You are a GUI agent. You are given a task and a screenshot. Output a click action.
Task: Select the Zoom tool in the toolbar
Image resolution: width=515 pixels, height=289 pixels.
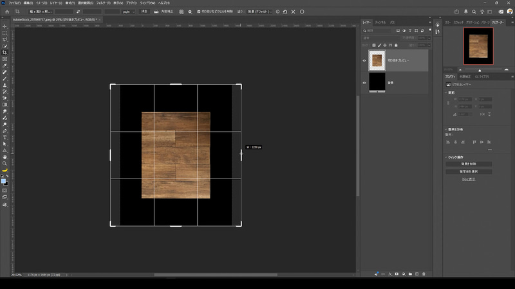(5, 164)
